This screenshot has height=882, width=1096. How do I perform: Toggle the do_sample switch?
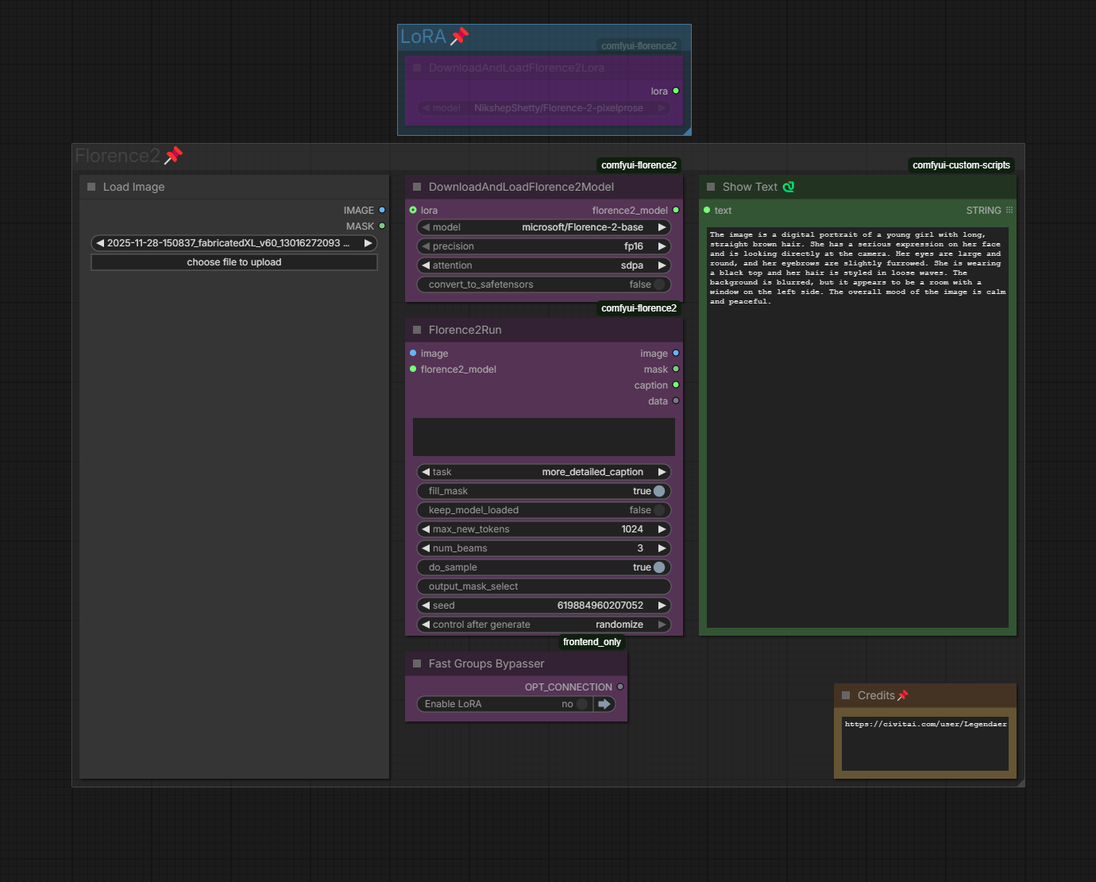pos(658,567)
